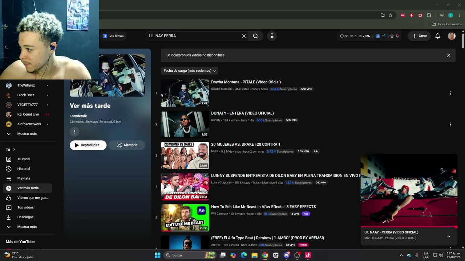Open File Explorer from the taskbar
Viewport: 465px width, 261px height.
[x=254, y=255]
